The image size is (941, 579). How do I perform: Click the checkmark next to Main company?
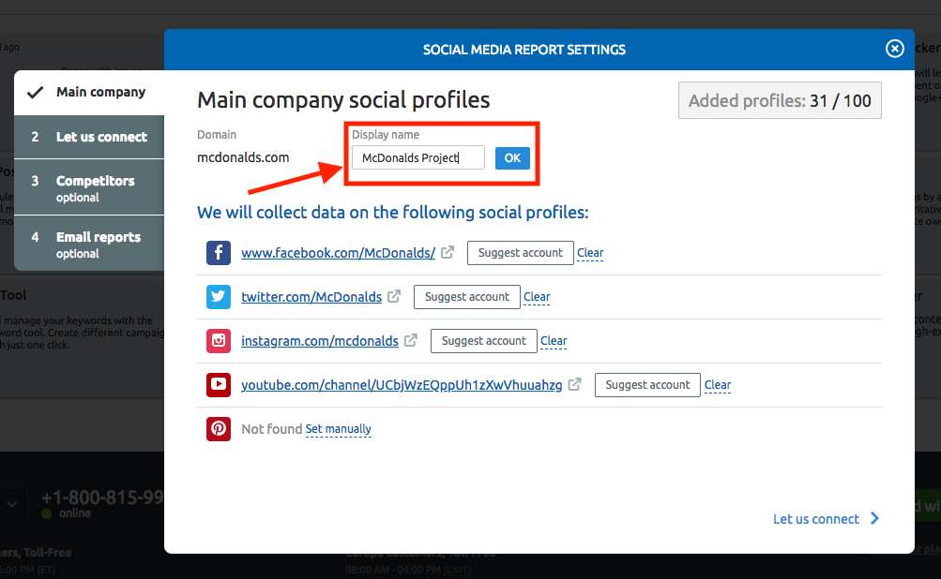point(36,93)
